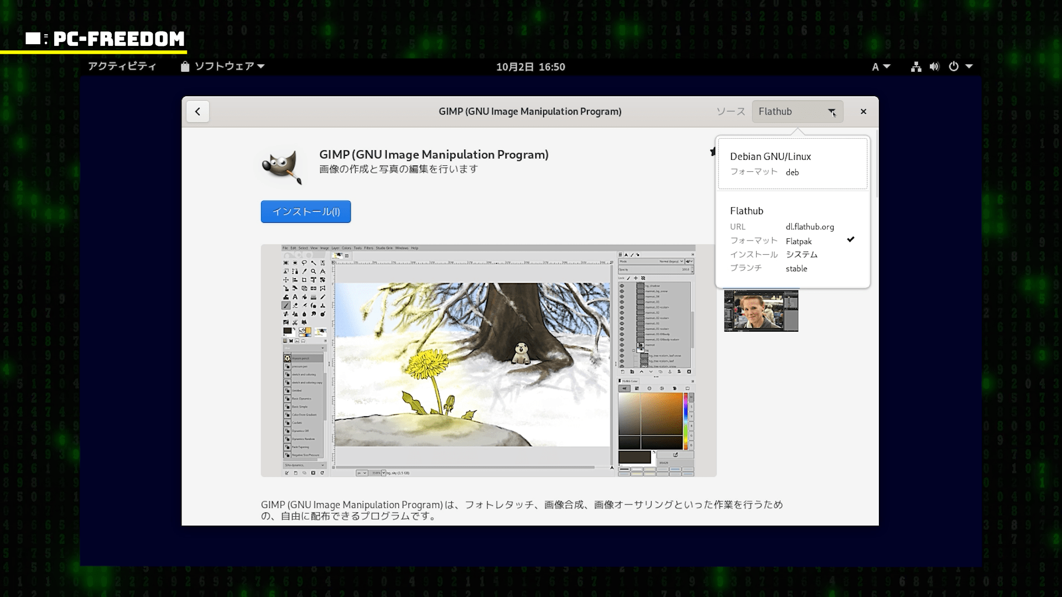Viewport: 1062px width, 597px height.
Task: Click the large GIMP dandelion screenshot
Action: click(488, 360)
